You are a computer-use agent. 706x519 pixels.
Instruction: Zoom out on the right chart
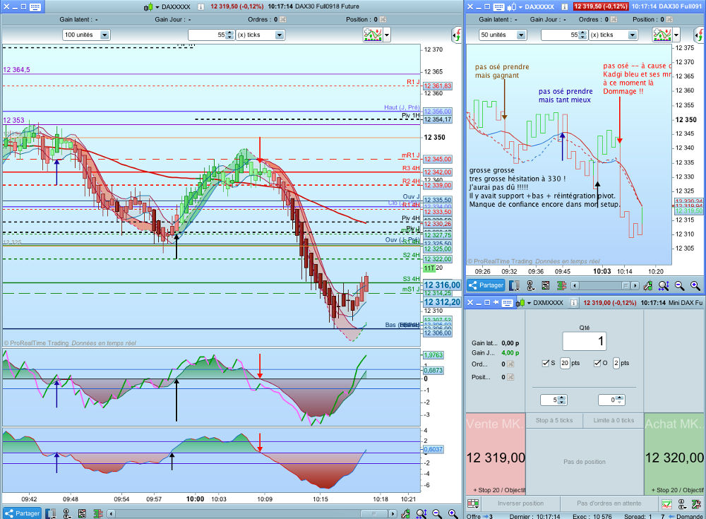679,285
